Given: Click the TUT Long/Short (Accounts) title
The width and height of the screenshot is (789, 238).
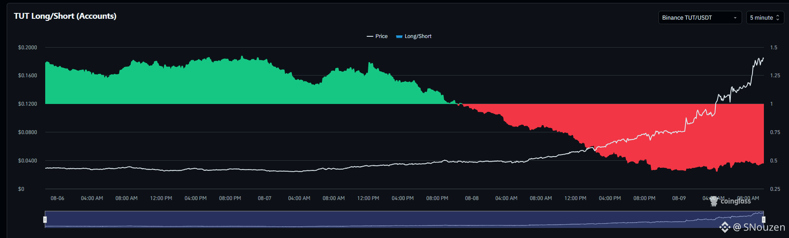Looking at the screenshot, I should [x=65, y=16].
